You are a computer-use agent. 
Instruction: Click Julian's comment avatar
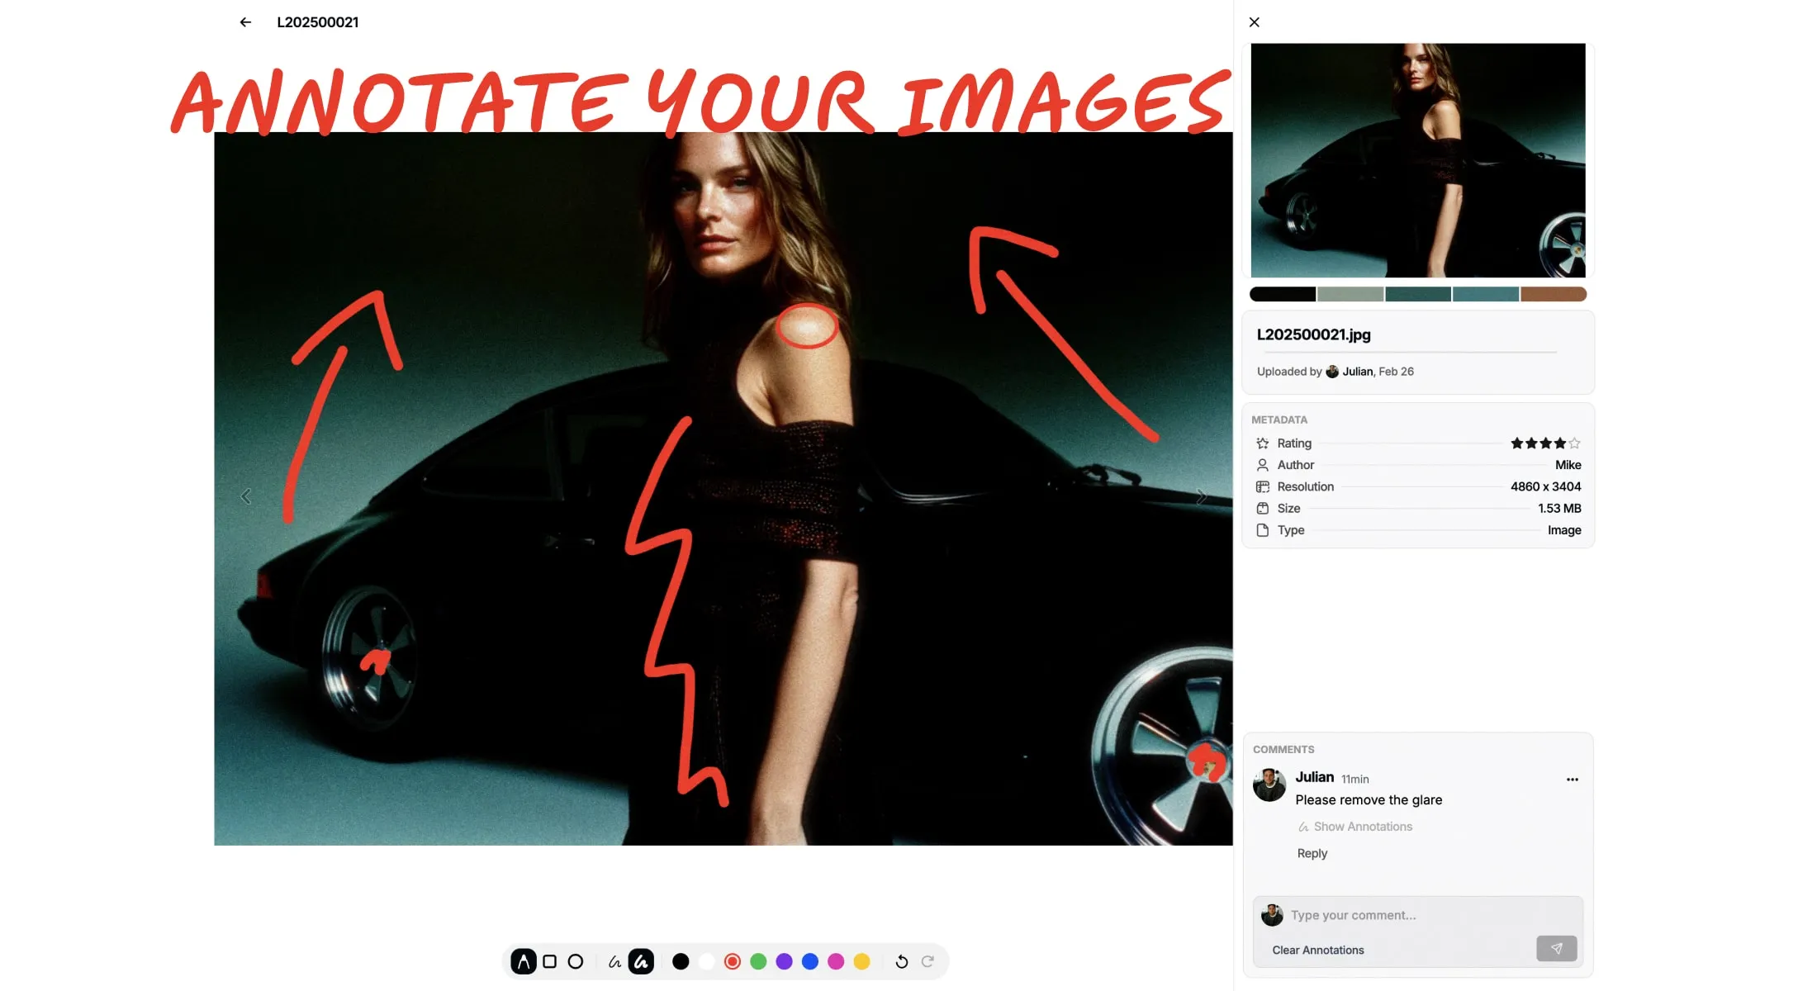click(x=1269, y=785)
